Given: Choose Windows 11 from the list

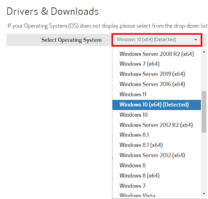Looking at the screenshot, I should pyautogui.click(x=157, y=94).
